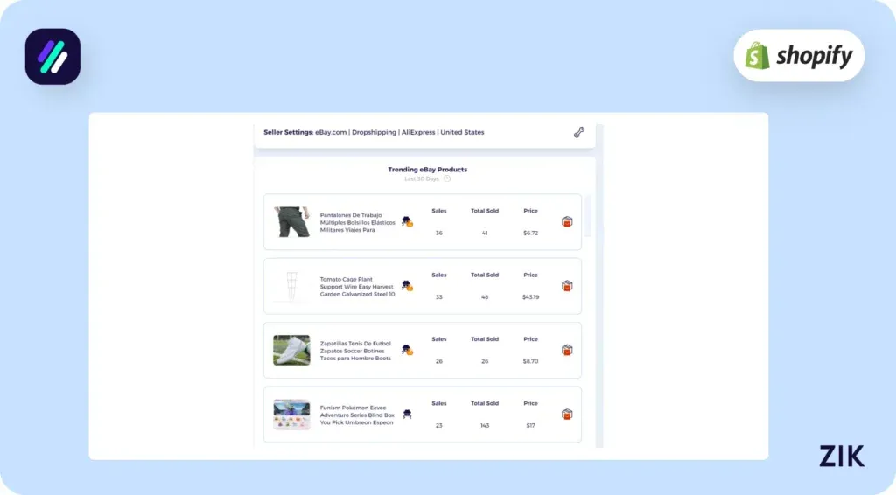This screenshot has width=896, height=495.
Task: Open seller settings via the wrench icon
Action: pyautogui.click(x=579, y=132)
